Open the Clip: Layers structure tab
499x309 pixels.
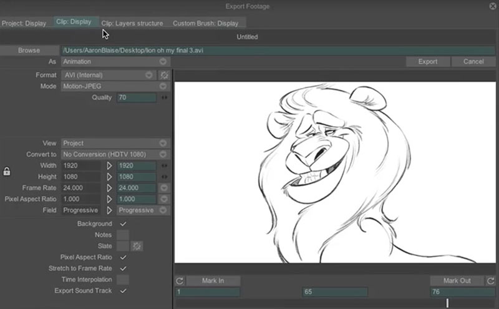tap(132, 23)
